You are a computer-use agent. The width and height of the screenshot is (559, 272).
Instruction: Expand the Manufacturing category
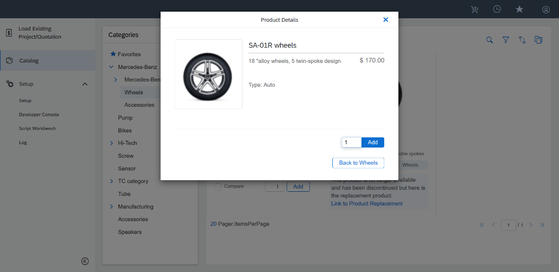[112, 207]
